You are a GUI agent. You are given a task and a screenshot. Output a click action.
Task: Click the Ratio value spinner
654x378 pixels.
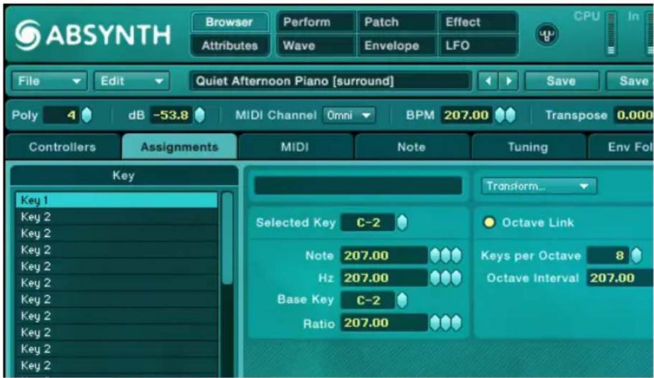click(x=446, y=323)
